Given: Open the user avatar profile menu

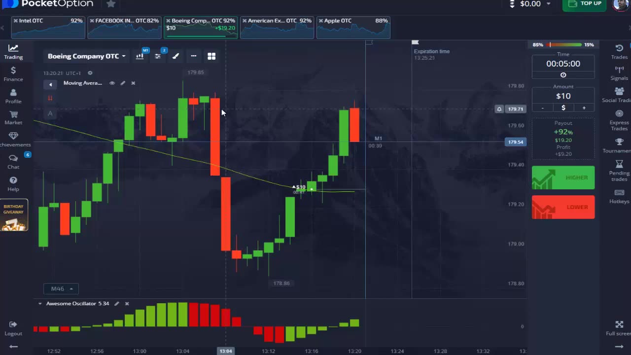Looking at the screenshot, I should tap(621, 4).
